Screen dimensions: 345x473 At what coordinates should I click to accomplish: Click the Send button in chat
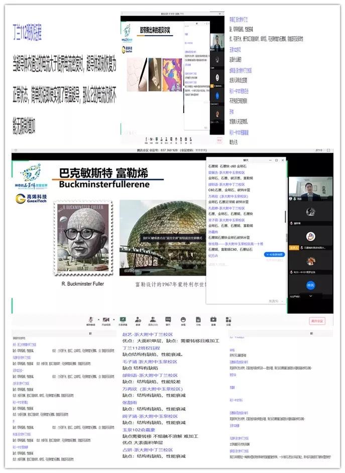(273, 301)
